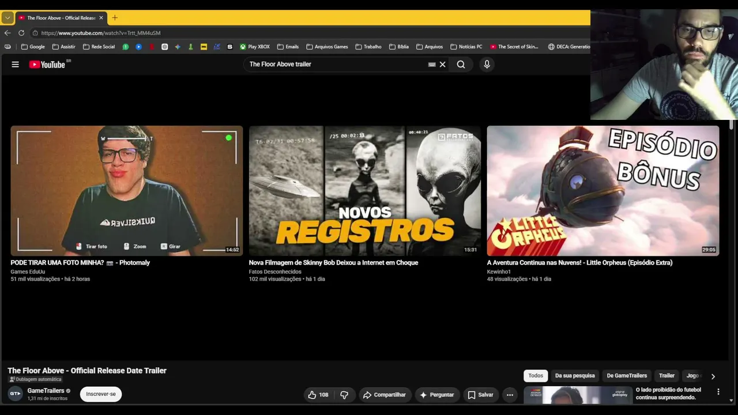The image size is (738, 415).
Task: Expand the tab search dropdown arrow
Action: [7, 18]
